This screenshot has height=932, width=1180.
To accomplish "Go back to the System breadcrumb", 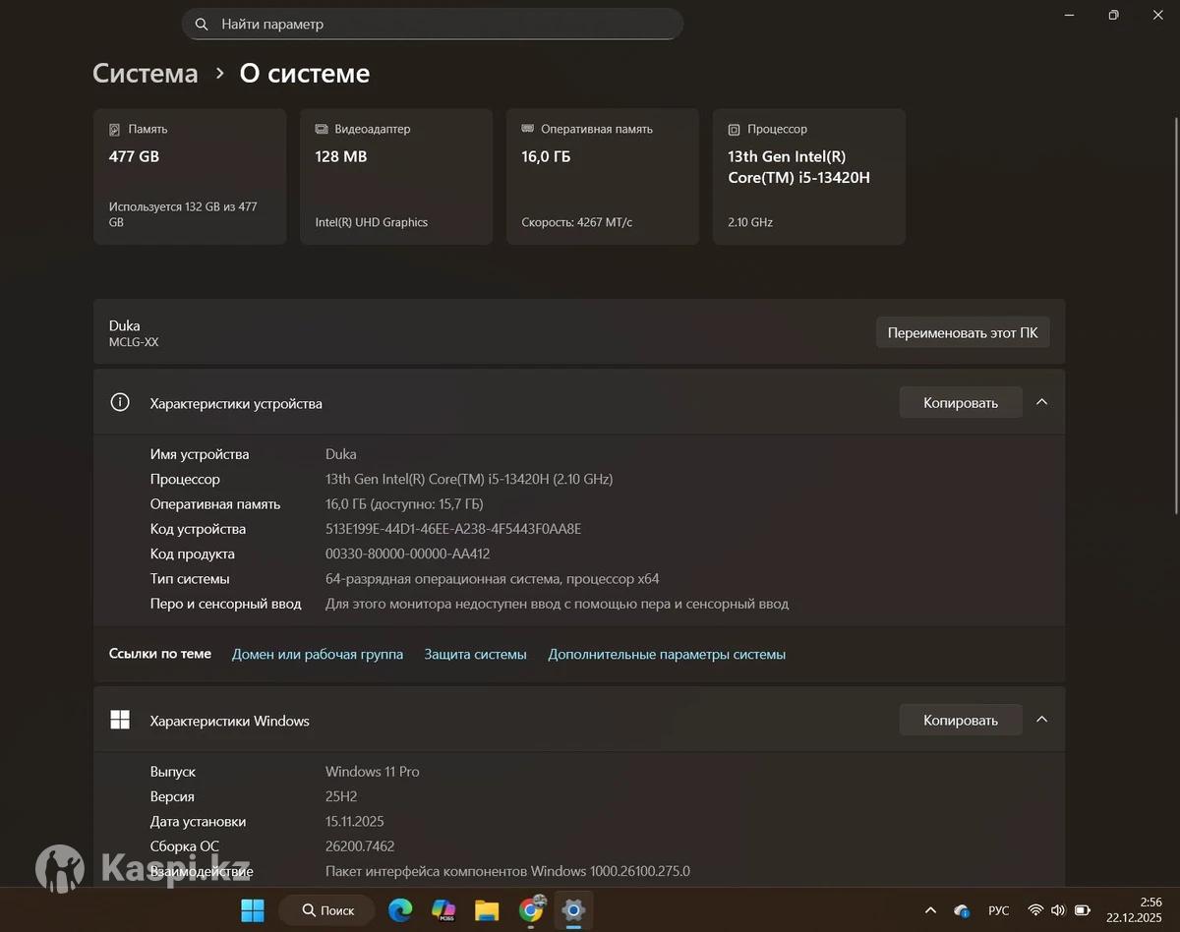I will tap(145, 74).
